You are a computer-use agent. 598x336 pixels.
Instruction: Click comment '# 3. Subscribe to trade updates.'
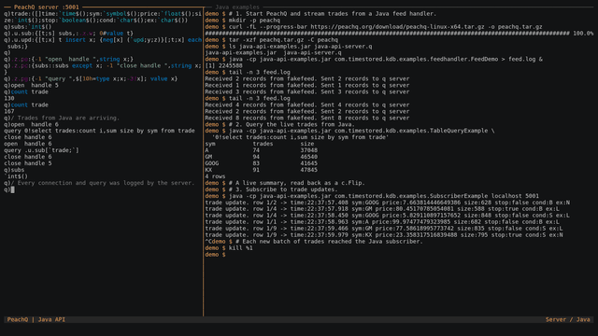283,189
